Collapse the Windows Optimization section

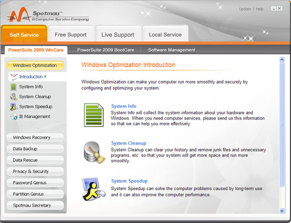[35, 66]
